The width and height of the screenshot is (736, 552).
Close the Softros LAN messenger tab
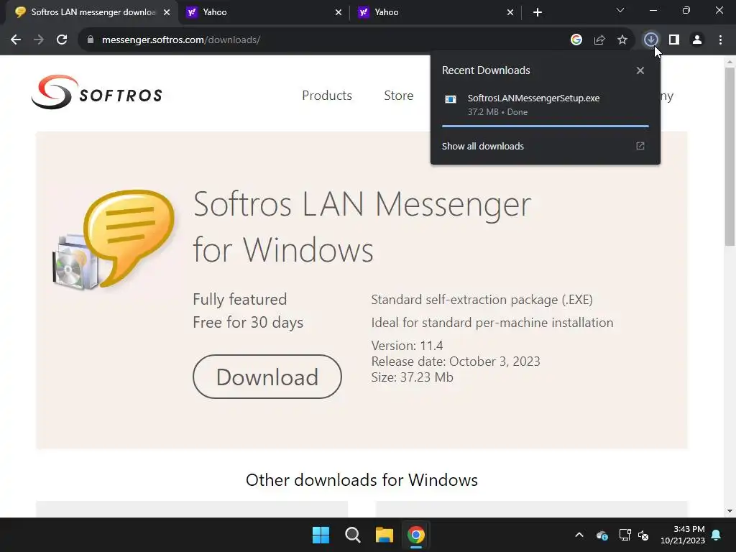pyautogui.click(x=167, y=12)
